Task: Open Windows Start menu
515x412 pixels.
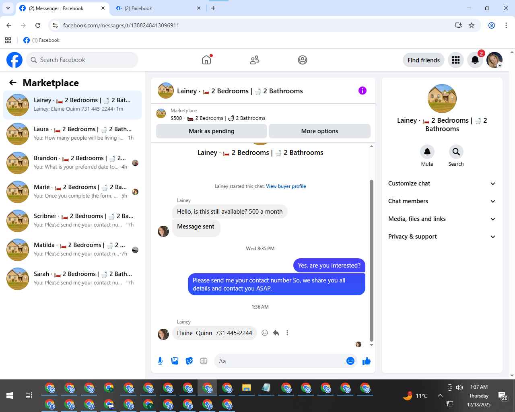Action: pyautogui.click(x=10, y=396)
